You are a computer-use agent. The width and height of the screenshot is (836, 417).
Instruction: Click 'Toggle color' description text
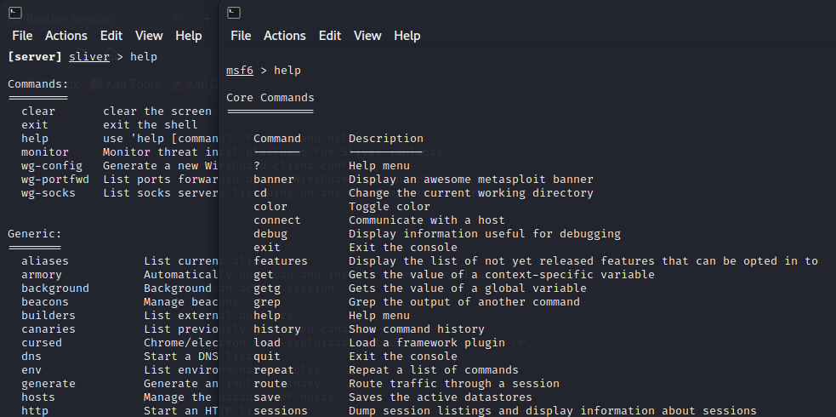390,206
